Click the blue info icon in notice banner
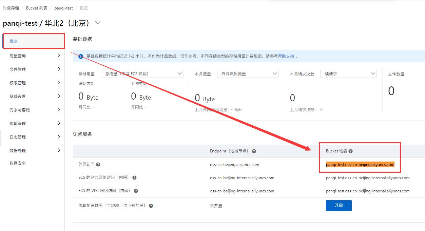 [81, 57]
